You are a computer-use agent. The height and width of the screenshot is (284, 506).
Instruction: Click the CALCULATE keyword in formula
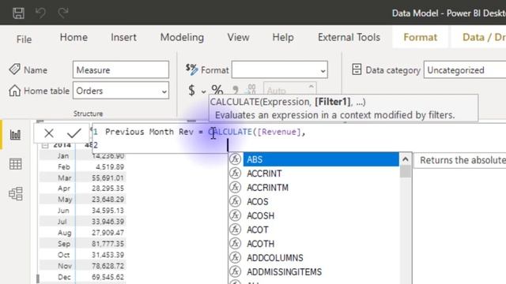[x=230, y=132]
